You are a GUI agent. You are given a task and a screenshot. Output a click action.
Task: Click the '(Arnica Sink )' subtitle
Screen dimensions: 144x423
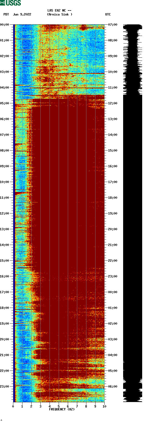(59, 14)
